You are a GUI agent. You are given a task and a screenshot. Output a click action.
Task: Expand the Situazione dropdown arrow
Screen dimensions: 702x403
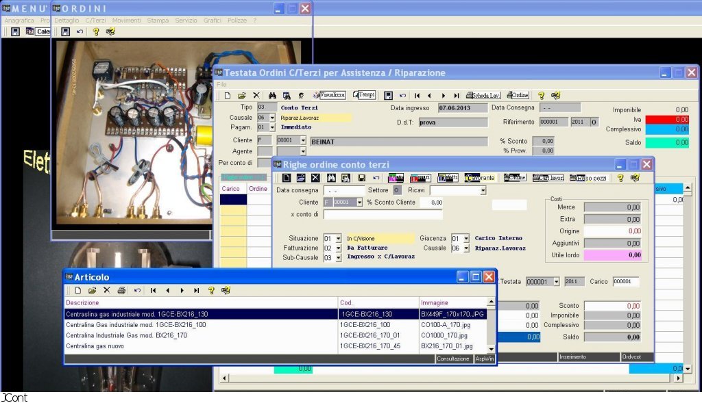(338, 239)
